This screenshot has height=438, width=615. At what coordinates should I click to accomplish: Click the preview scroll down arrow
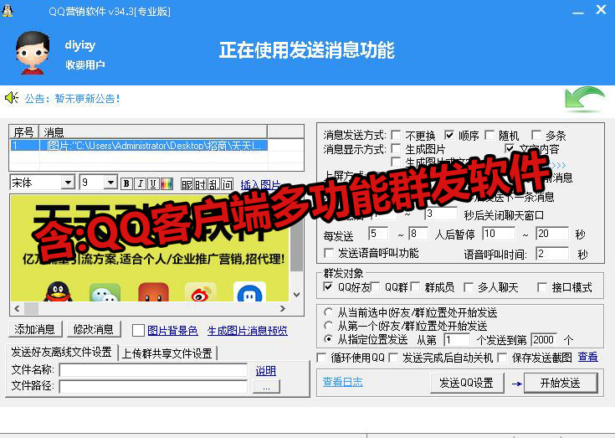coord(296,294)
